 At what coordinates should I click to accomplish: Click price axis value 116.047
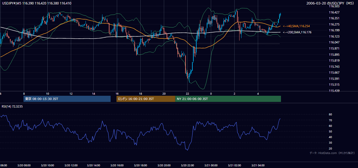[x=334, y=42]
